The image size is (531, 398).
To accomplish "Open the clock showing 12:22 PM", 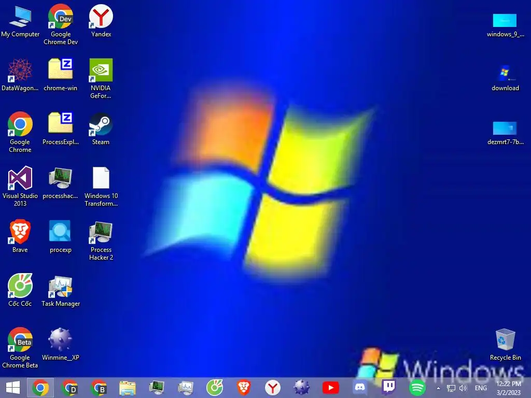I will (509, 388).
